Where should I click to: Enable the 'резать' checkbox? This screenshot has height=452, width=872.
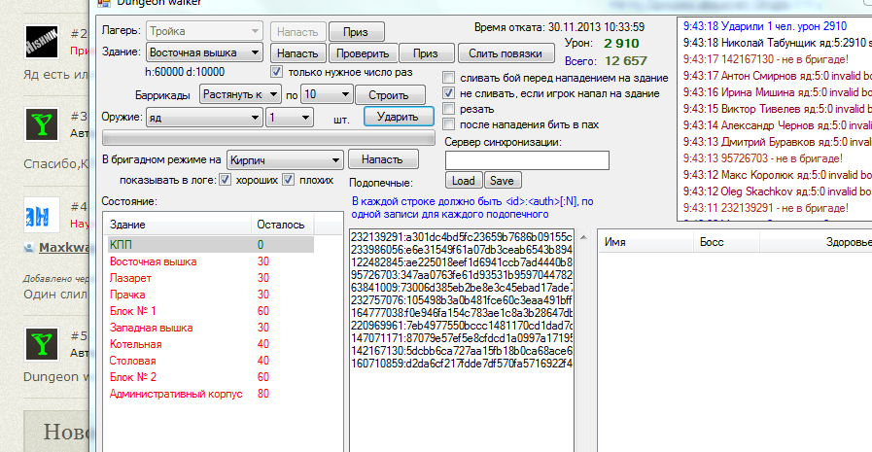[x=448, y=108]
